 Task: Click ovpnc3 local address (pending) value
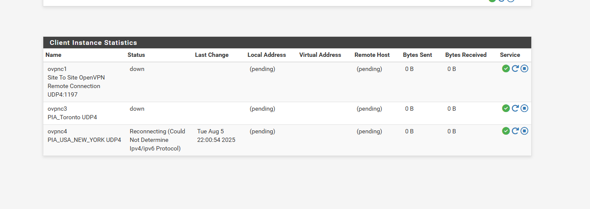tap(262, 109)
